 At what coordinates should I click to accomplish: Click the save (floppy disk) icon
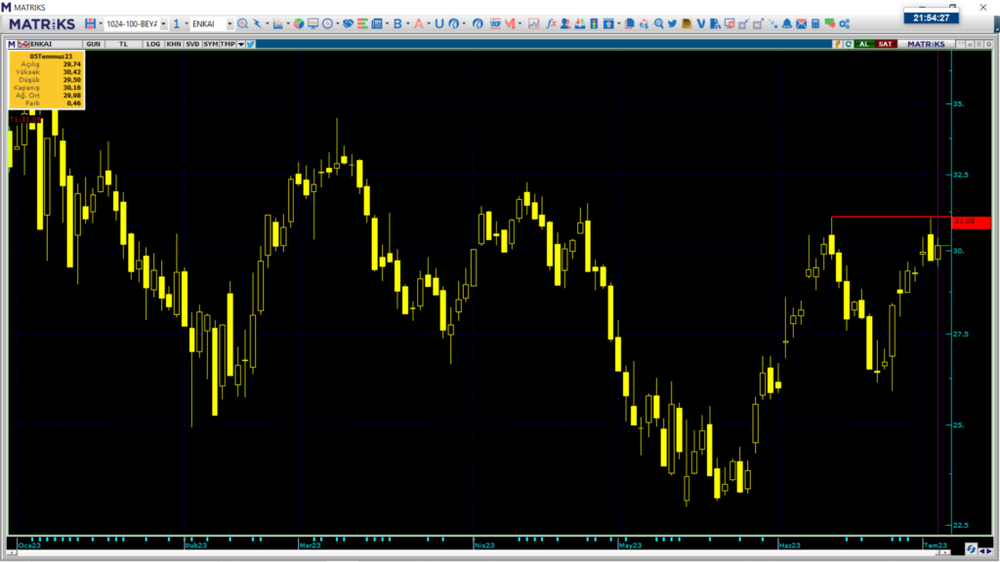point(90,23)
